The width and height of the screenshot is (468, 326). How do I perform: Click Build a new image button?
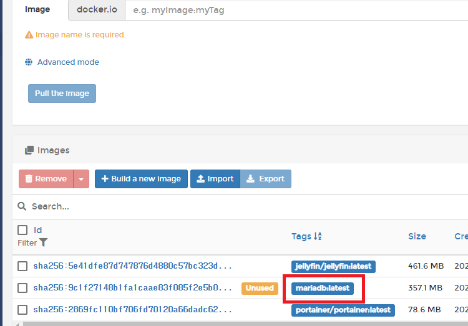point(141,179)
